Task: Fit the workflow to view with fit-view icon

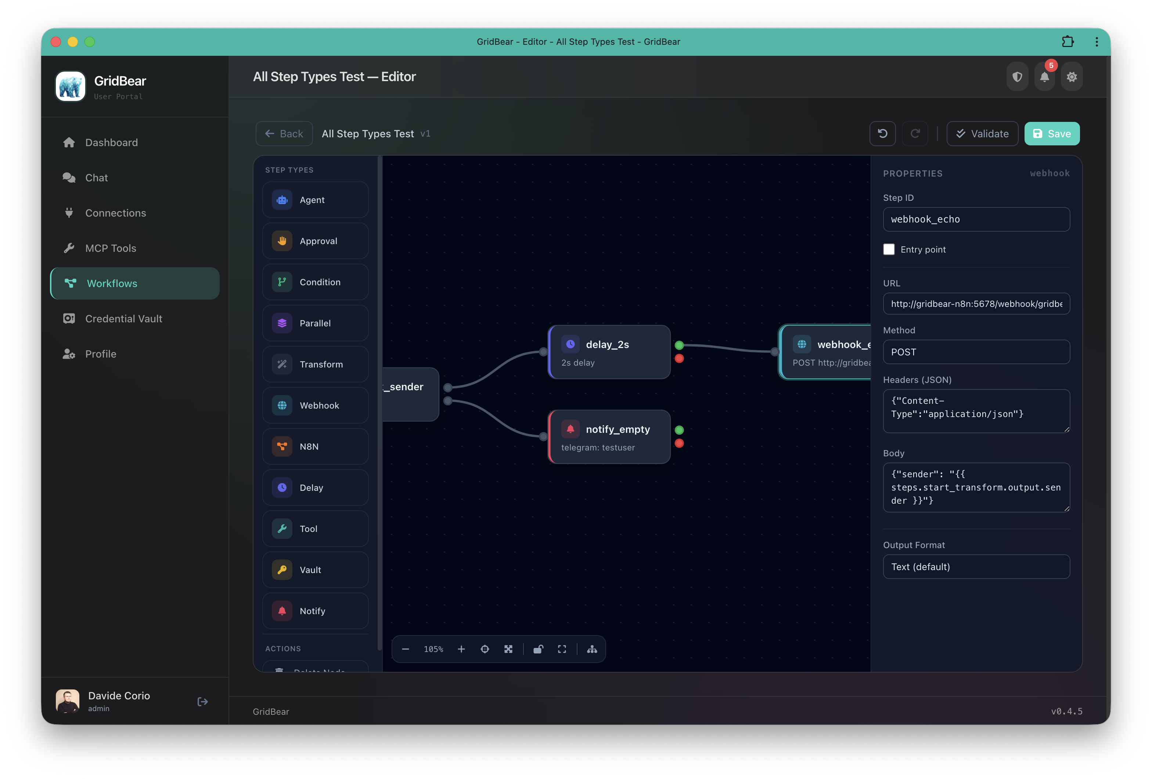Action: tap(508, 649)
